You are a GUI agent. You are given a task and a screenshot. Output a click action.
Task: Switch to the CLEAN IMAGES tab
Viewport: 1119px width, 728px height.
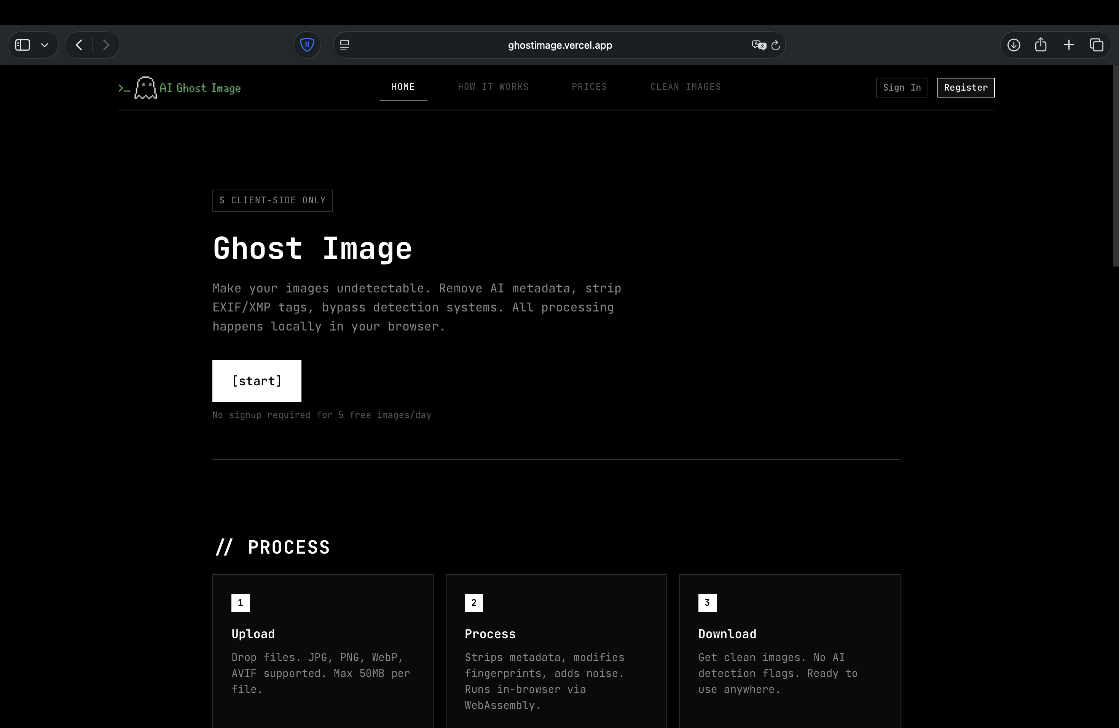point(685,86)
